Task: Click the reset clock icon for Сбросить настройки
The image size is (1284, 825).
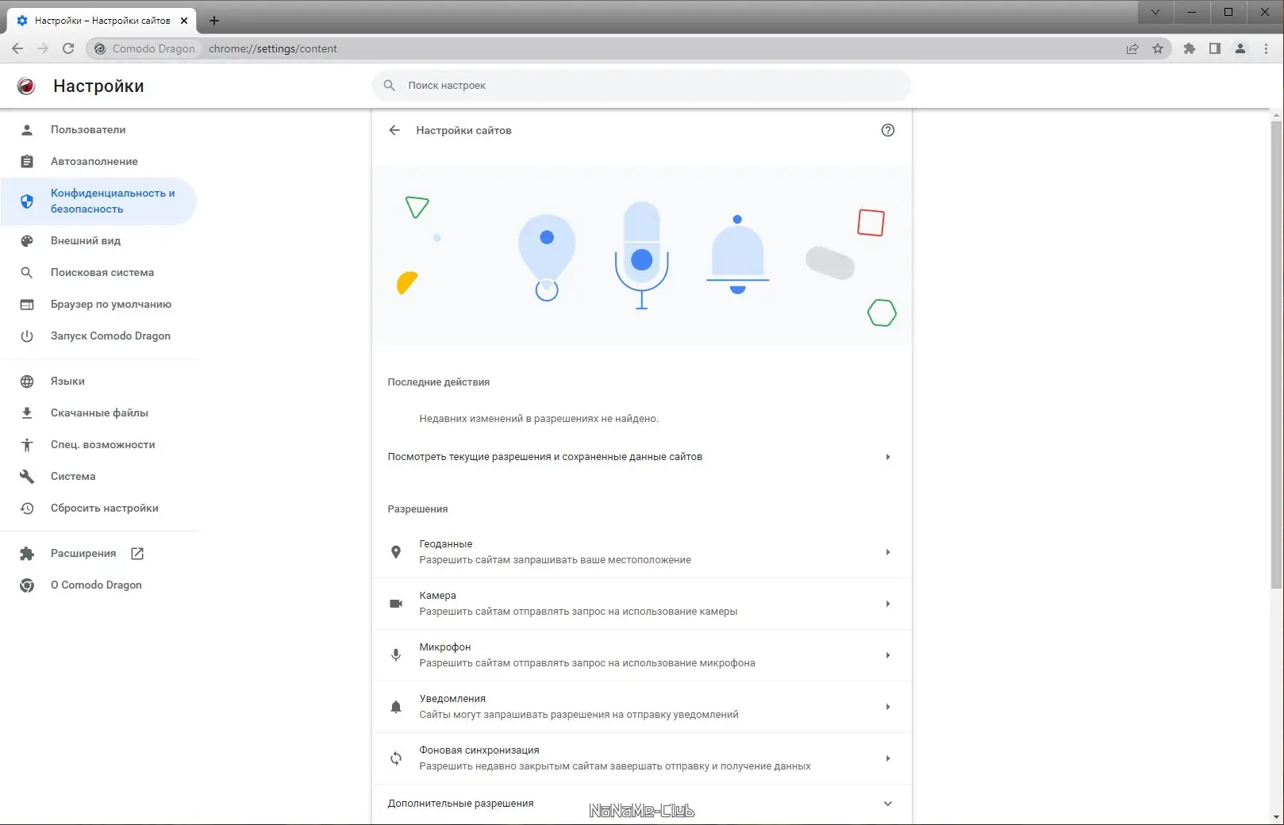Action: click(x=27, y=508)
